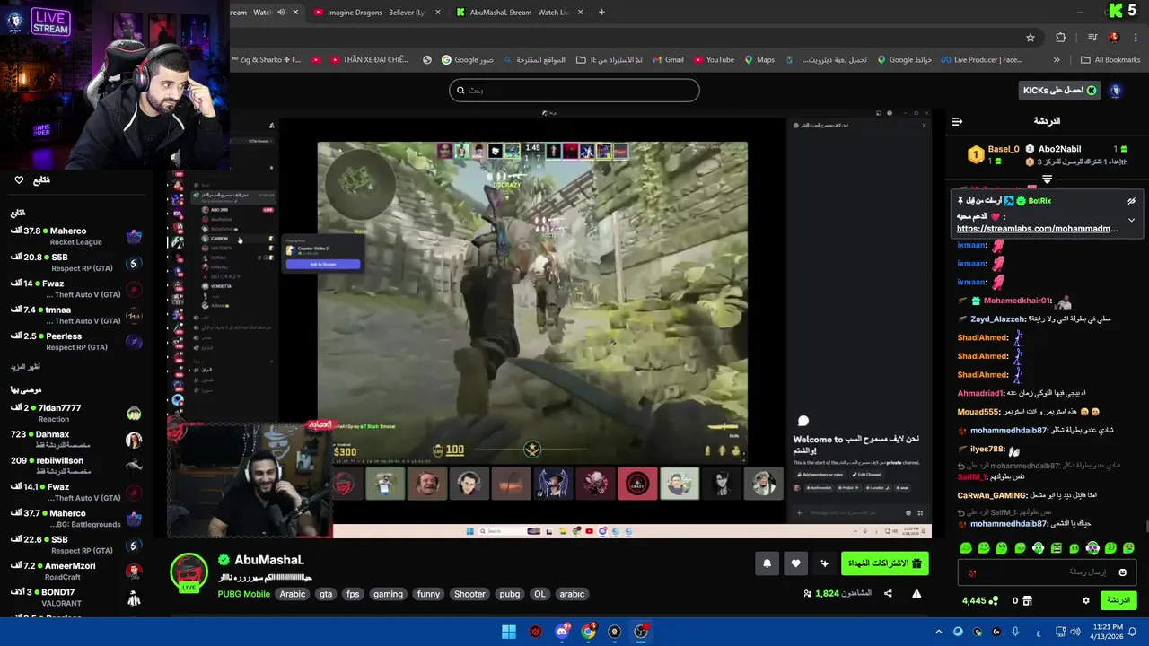This screenshot has width=1149, height=646.
Task: Focus the chat message input field
Action: click(1047, 572)
